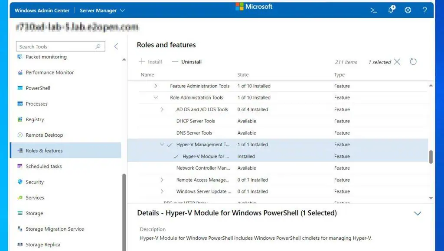Click the search magnifier in Search Tools

[x=98, y=46]
